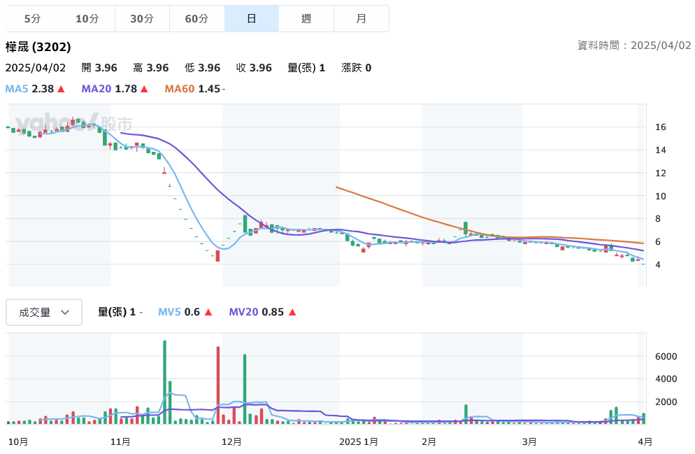The image size is (695, 454).
Task: Click the tall green volume bar in early December
Action: (245, 389)
